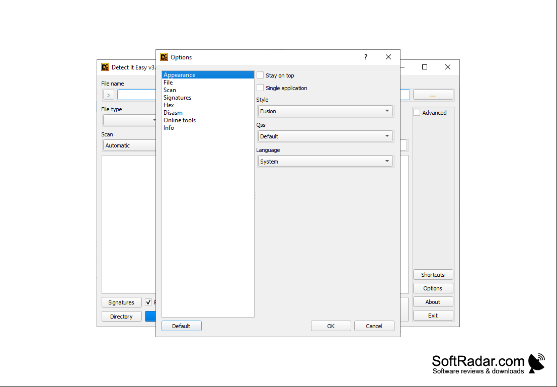Click the Default button in Options dialog
557x387 pixels.
click(182, 326)
